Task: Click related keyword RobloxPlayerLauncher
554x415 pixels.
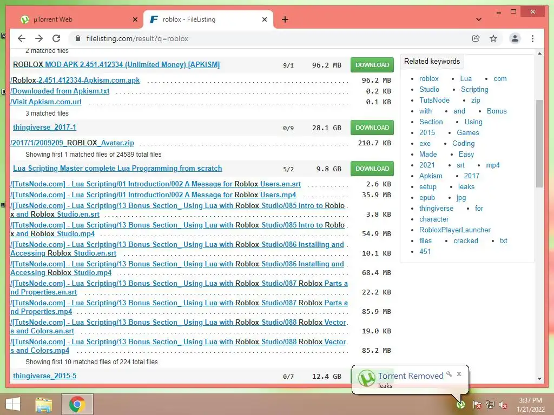Action: point(454,230)
